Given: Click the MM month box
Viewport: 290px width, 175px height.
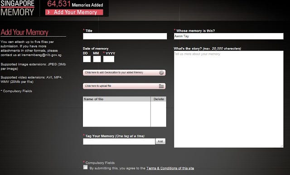Looking at the screenshot, I should click(x=97, y=59).
